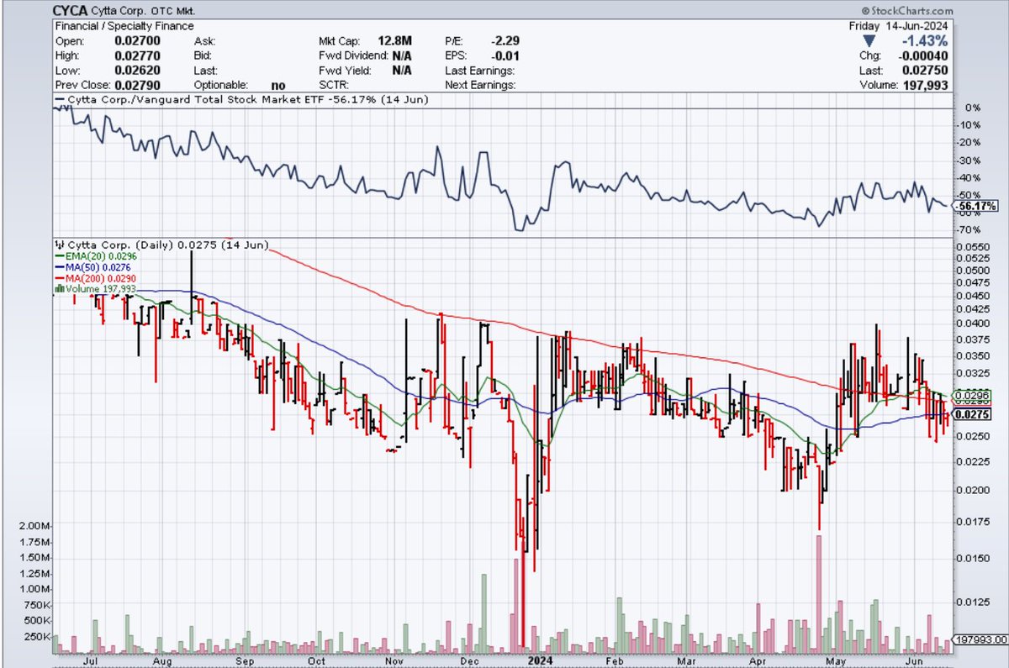
Task: Click the blue downward triangle change indicator
Action: coord(870,39)
